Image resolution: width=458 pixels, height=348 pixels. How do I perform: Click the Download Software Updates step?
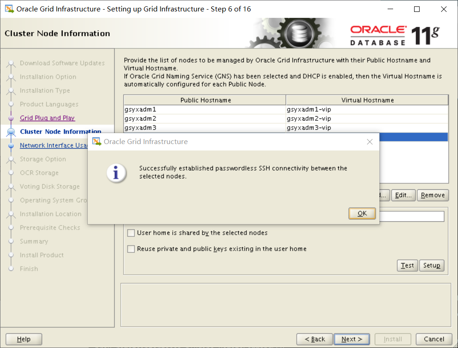tap(62, 63)
